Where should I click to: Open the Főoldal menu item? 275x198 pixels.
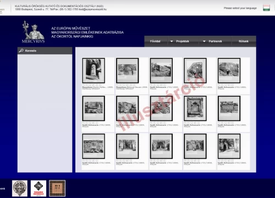click(x=155, y=41)
